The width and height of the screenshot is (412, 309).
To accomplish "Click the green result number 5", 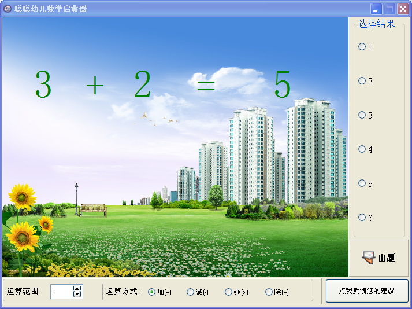I will tap(283, 84).
